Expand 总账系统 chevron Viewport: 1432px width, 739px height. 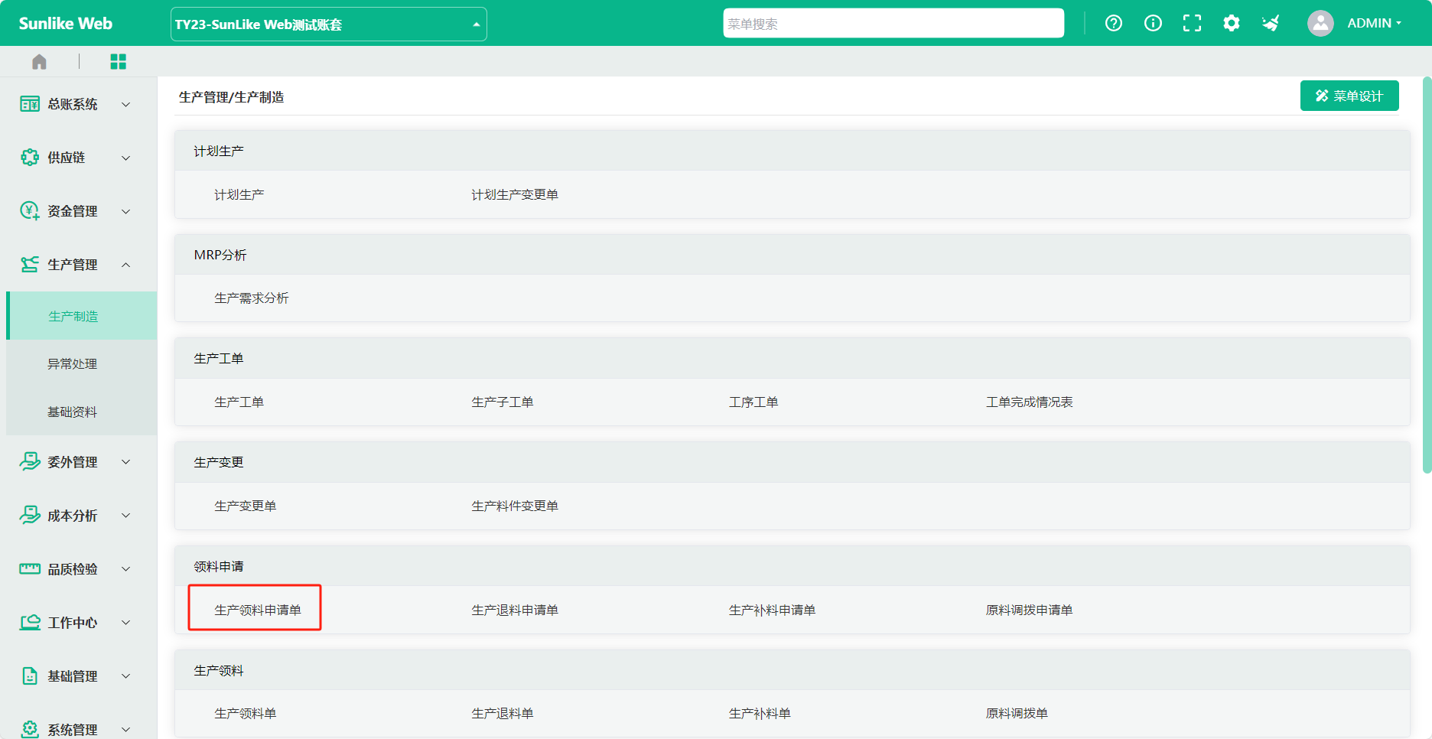(126, 104)
